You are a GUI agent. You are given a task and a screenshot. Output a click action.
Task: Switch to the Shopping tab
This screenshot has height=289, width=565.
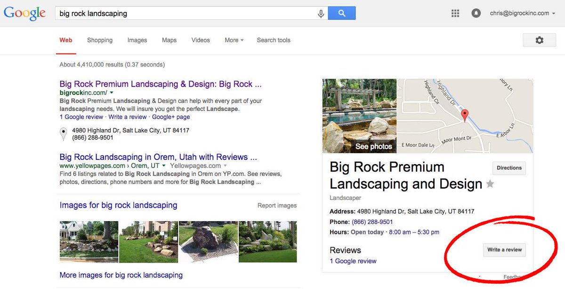100,40
